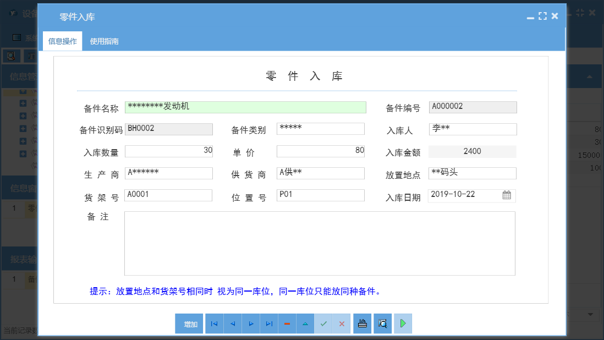The height and width of the screenshot is (340, 604).
Task: Select the 信息操作 tab
Action: pos(62,40)
